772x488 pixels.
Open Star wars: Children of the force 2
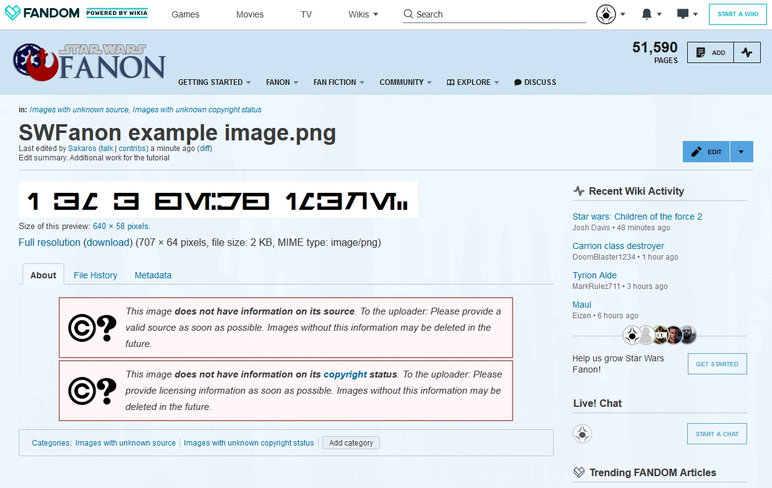click(x=637, y=217)
